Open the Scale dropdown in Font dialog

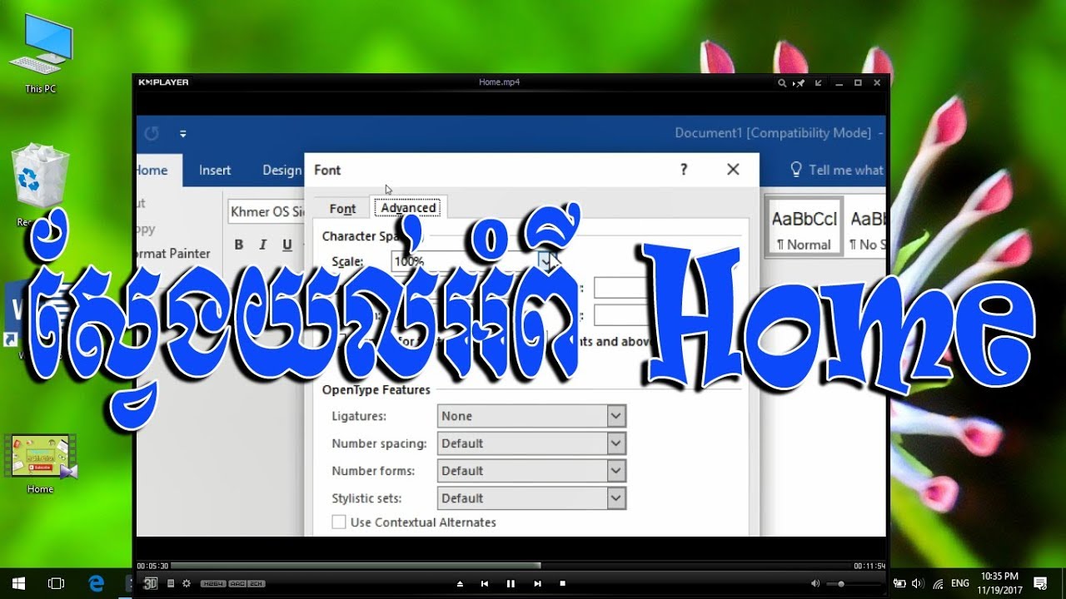(x=546, y=261)
